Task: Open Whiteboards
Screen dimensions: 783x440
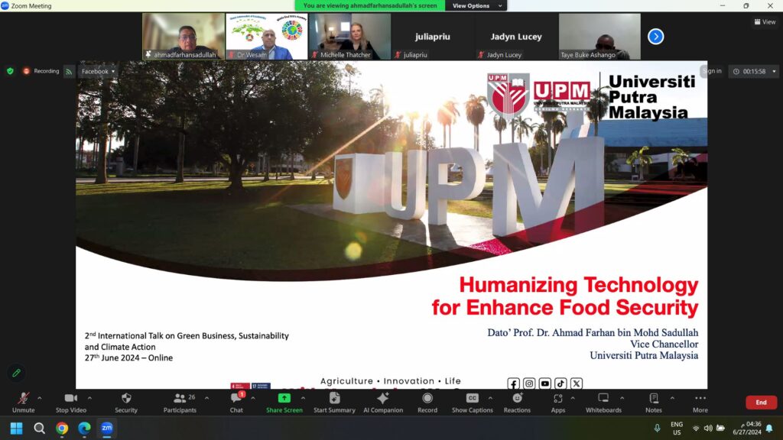Action: 603,402
